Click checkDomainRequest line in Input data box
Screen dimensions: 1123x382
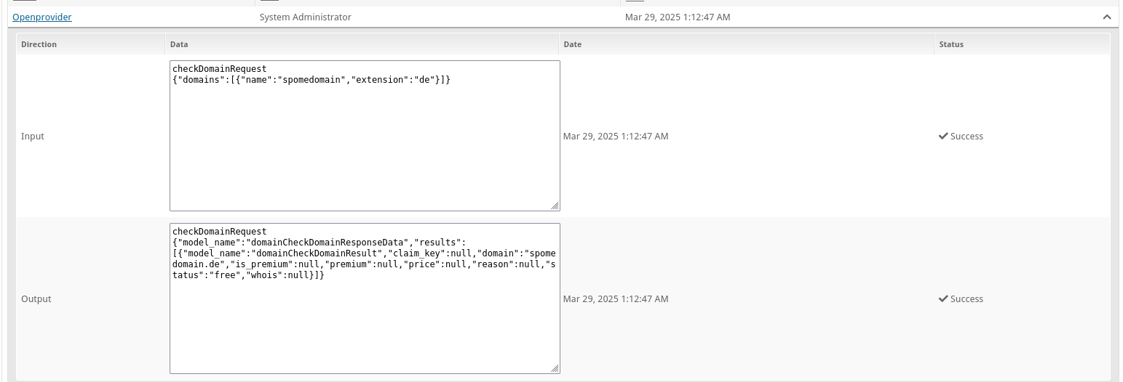pos(220,69)
